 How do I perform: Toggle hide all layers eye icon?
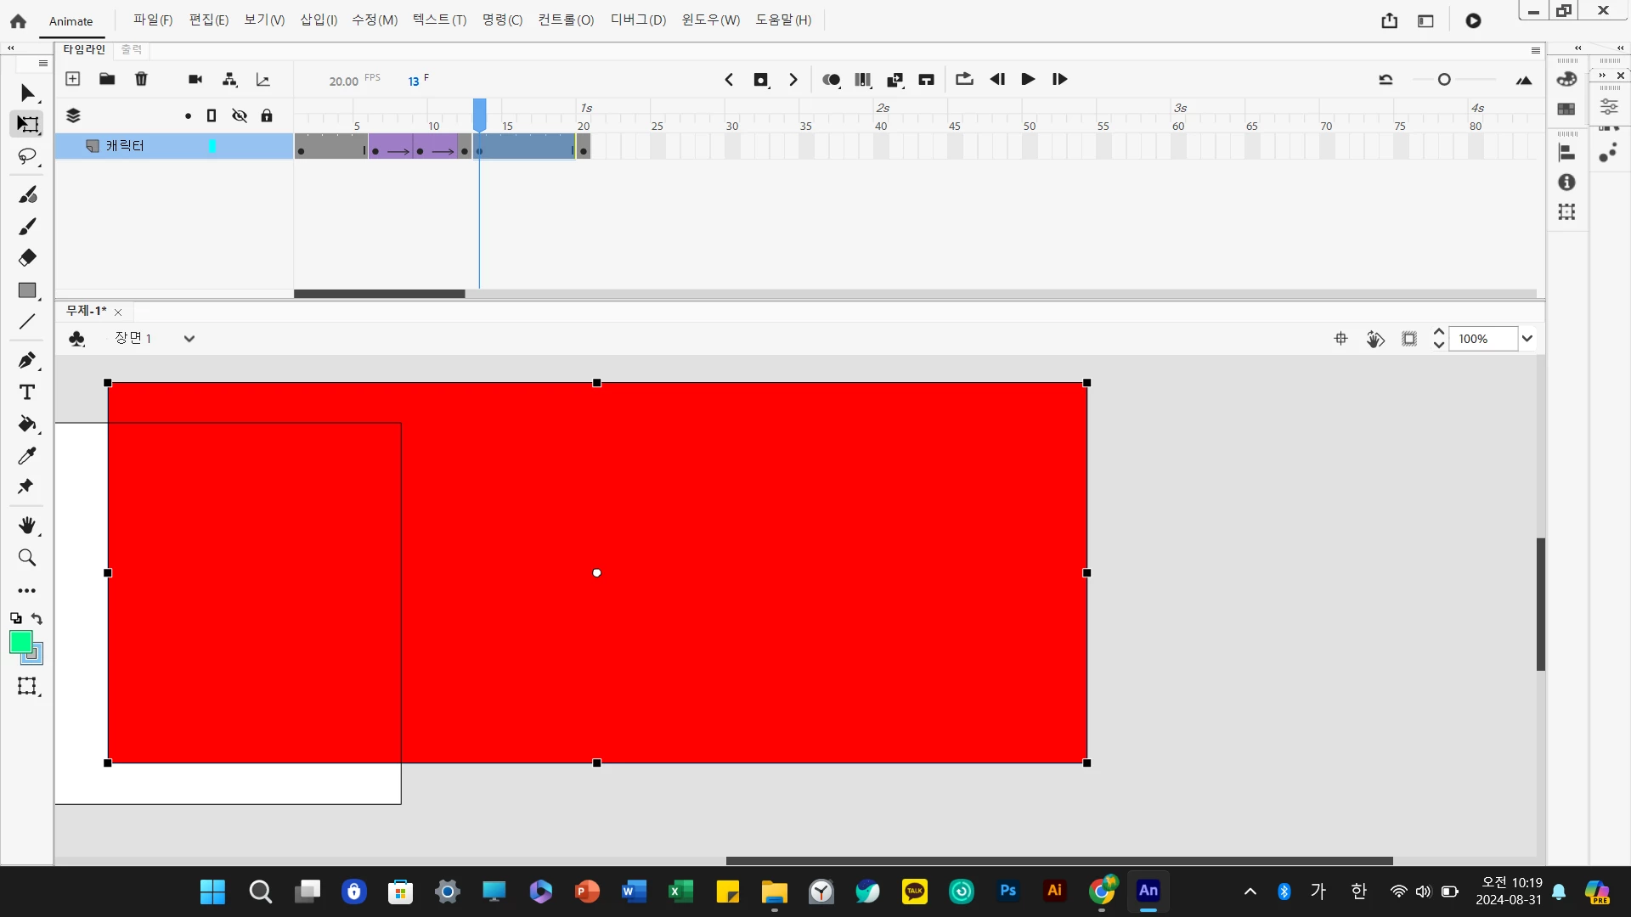point(240,115)
